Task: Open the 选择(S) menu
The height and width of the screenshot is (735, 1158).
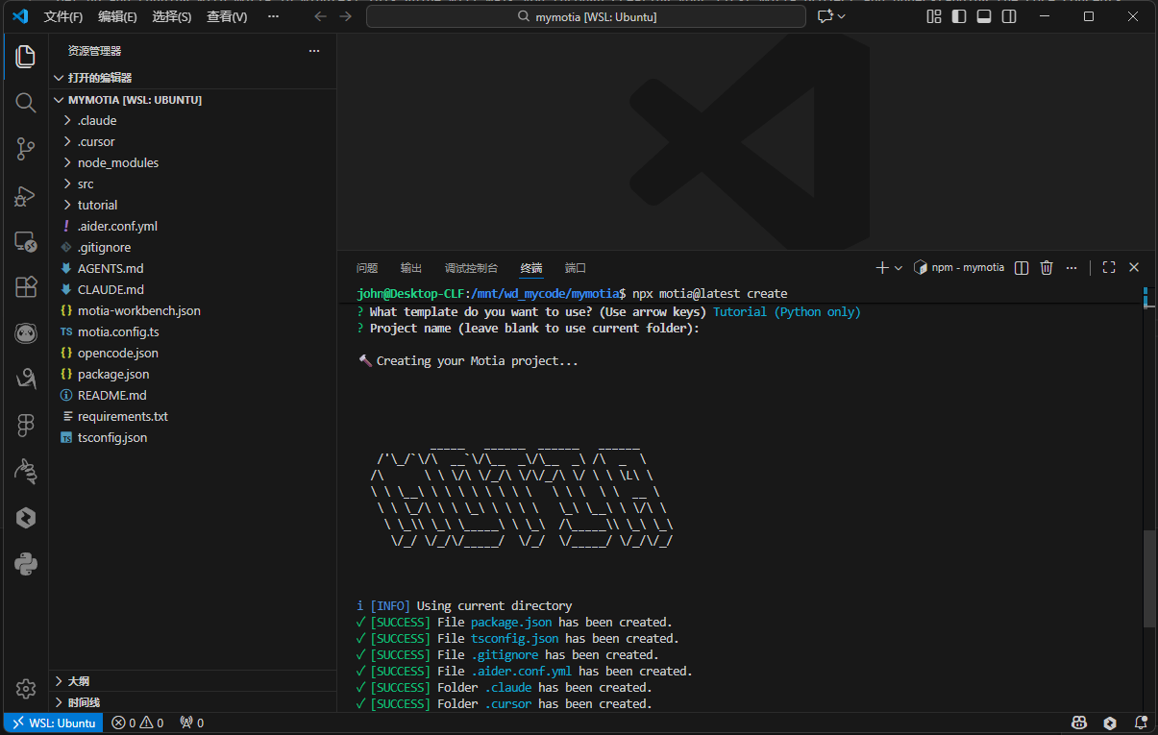Action: [172, 16]
